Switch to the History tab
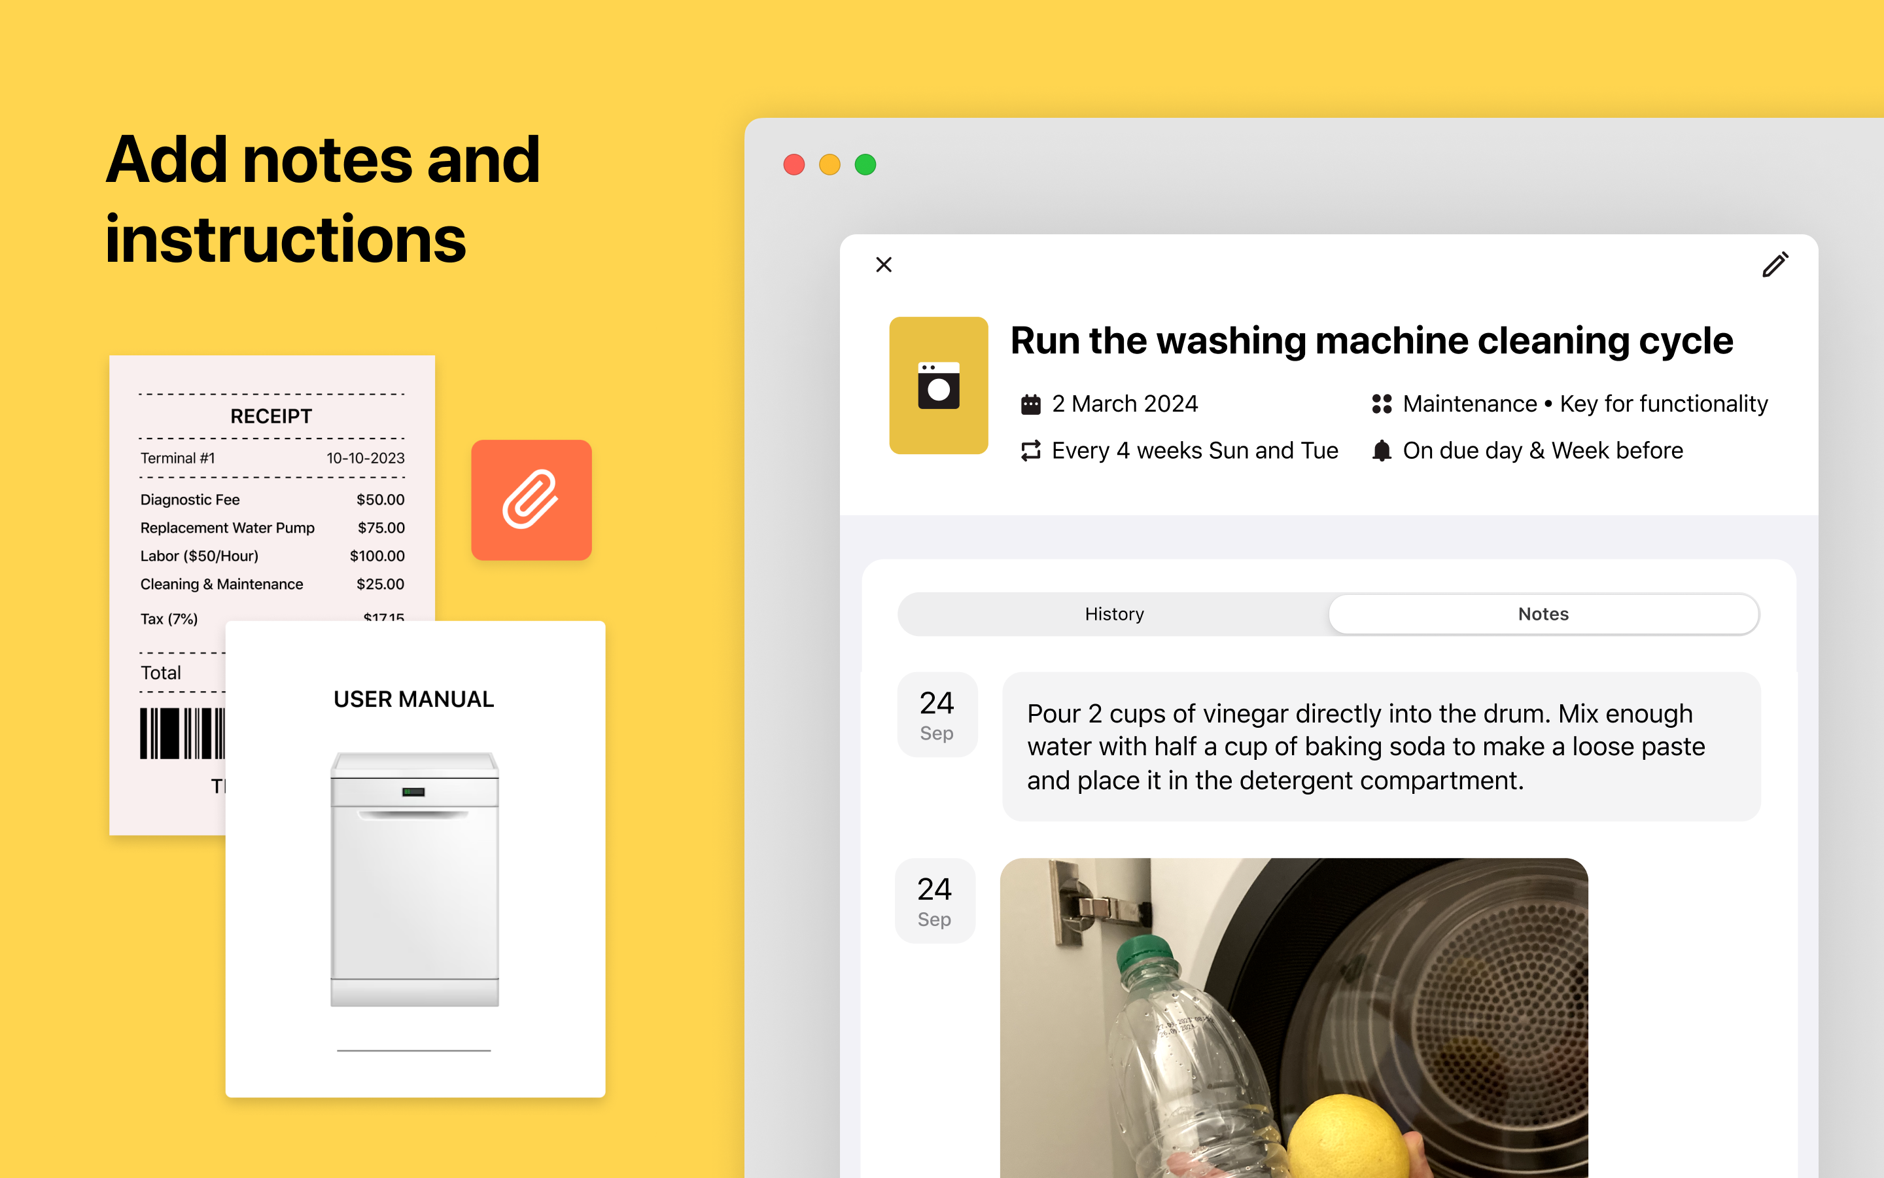1884x1178 pixels. (1114, 614)
